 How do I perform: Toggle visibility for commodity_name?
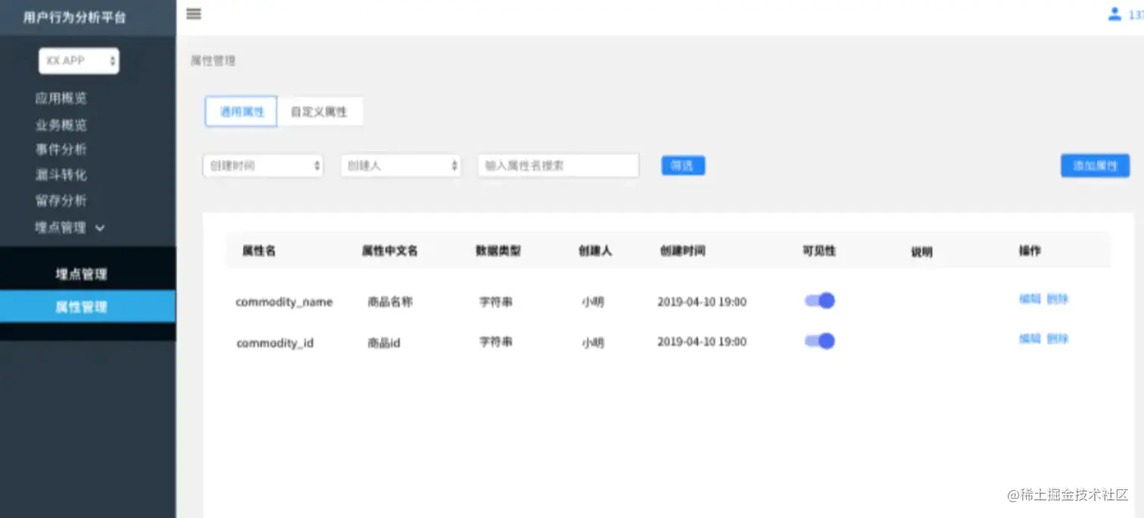tap(819, 301)
